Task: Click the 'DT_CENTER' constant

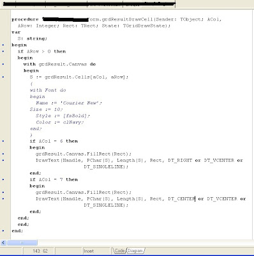Action: (x=181, y=198)
